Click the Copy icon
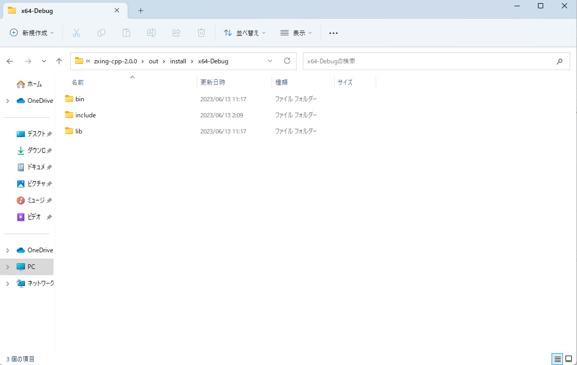This screenshot has height=365, width=577. (x=101, y=33)
